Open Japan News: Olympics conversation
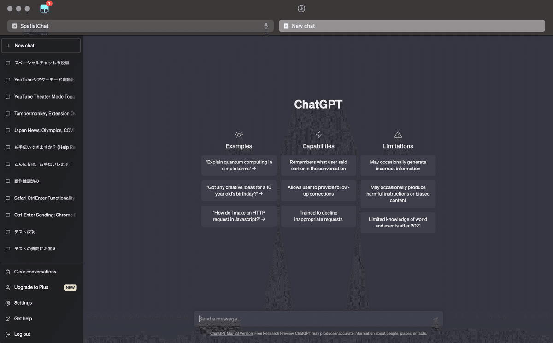553x343 pixels. (41, 130)
